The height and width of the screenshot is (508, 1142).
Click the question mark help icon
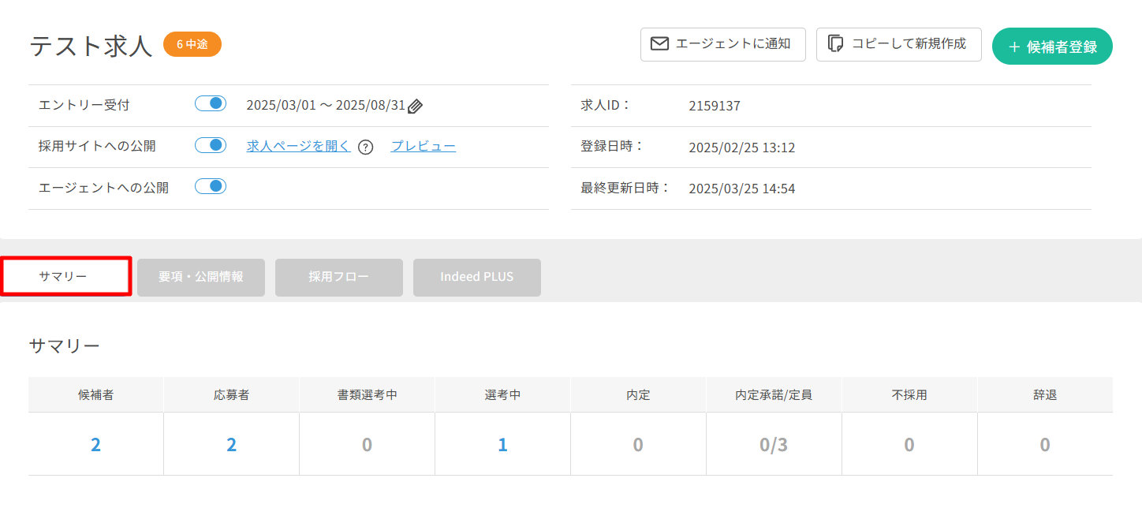365,148
